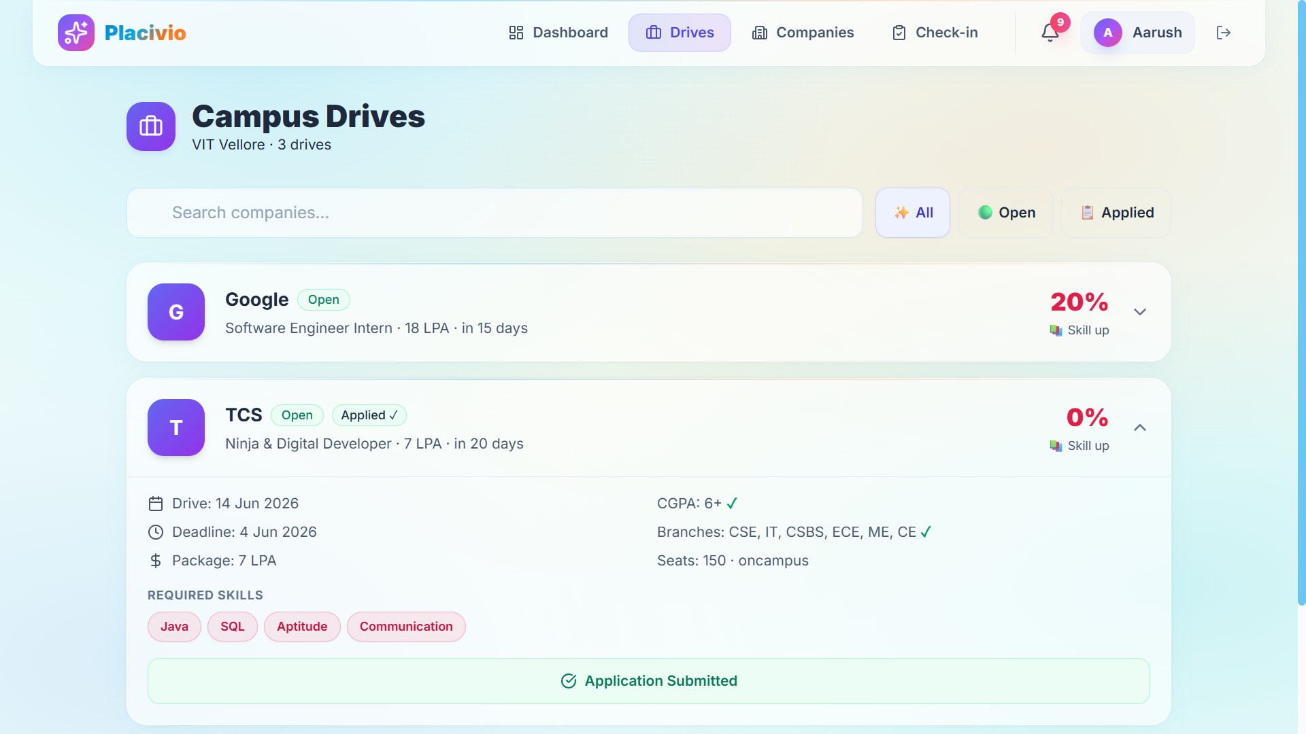Select the Drives tab
Image resolution: width=1306 pixels, height=734 pixels.
tap(680, 33)
